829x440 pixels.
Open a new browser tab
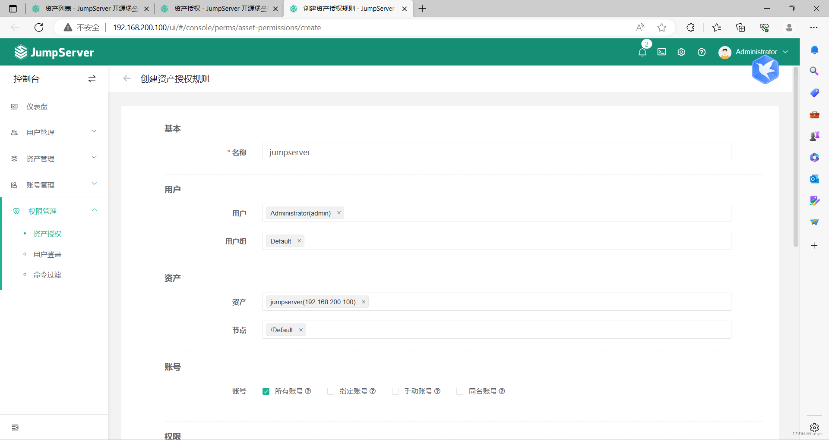click(422, 9)
